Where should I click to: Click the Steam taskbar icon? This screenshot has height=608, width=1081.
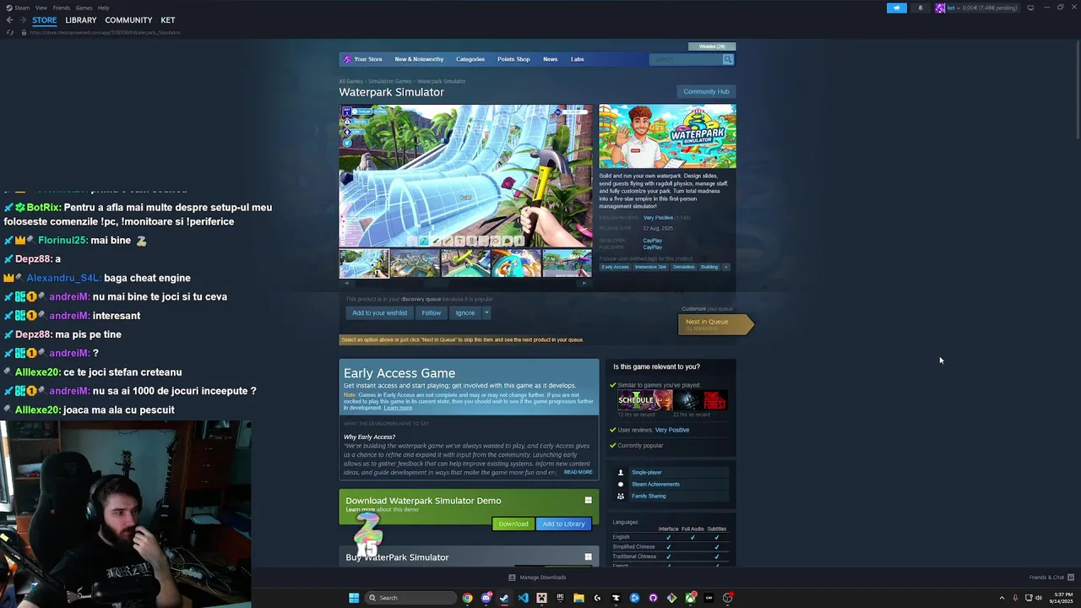(x=504, y=598)
